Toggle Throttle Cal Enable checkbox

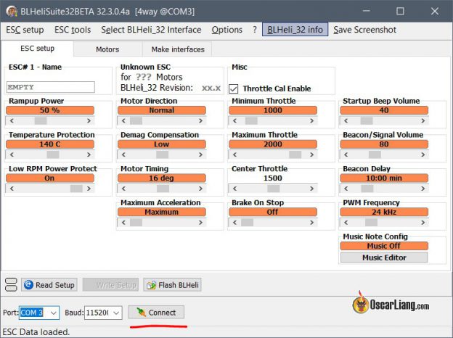234,88
